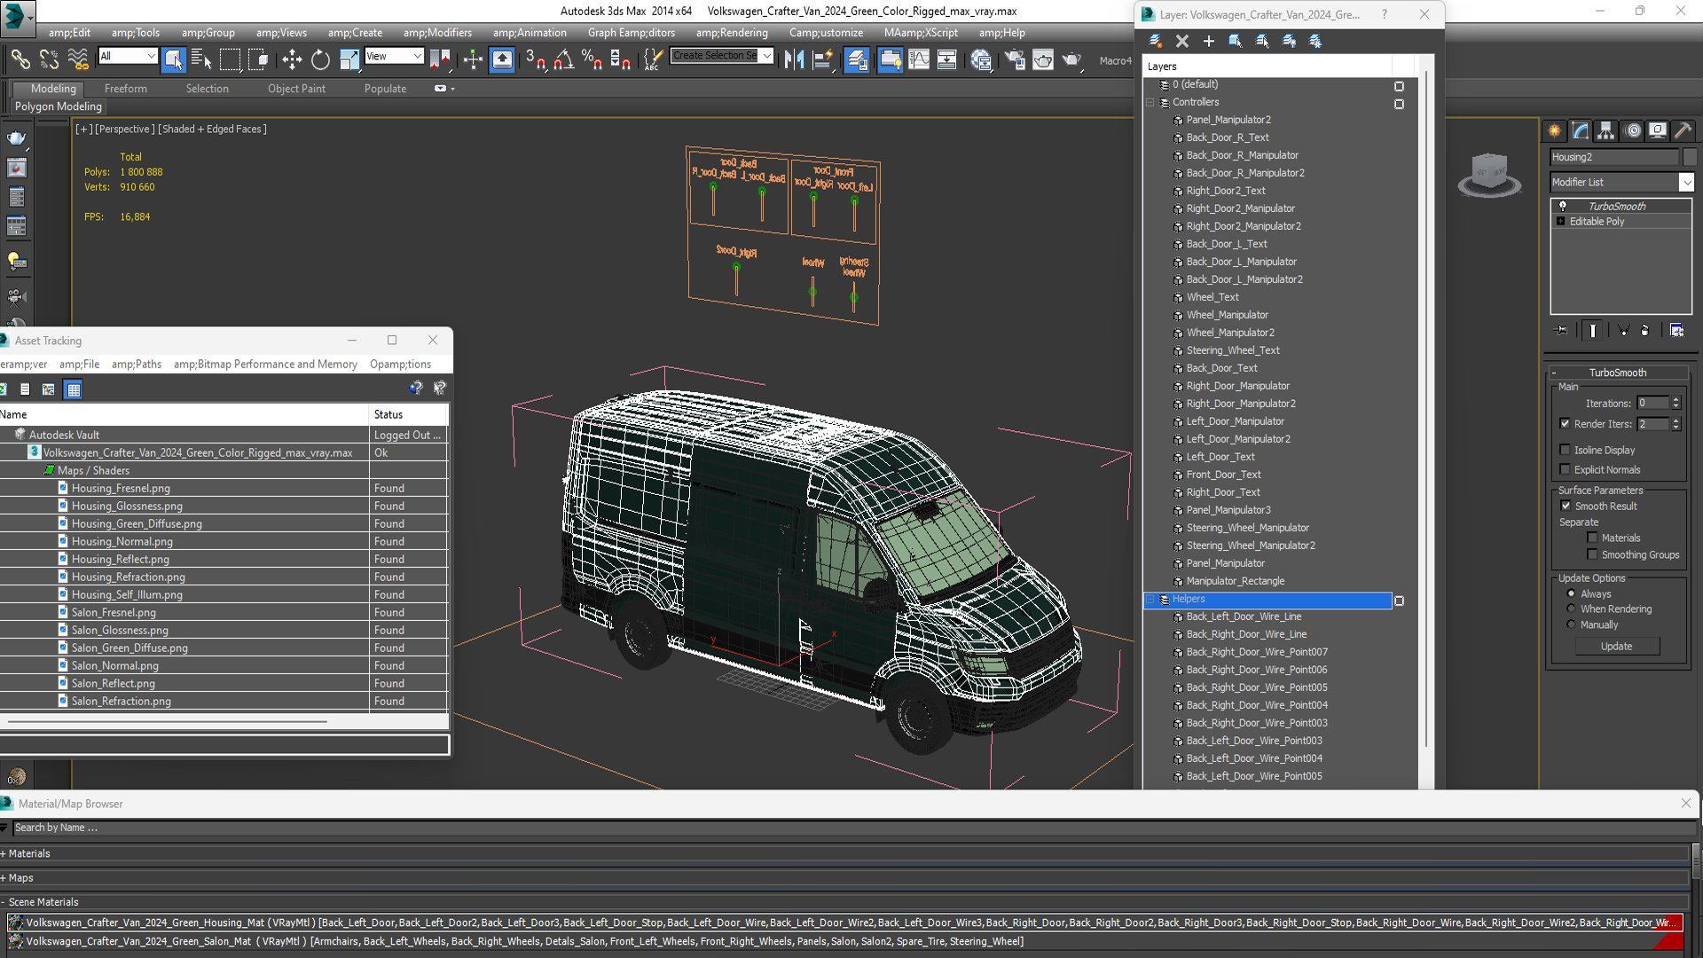The width and height of the screenshot is (1703, 958).
Task: Open the Utilities hammer panel tab
Action: 1683,130
